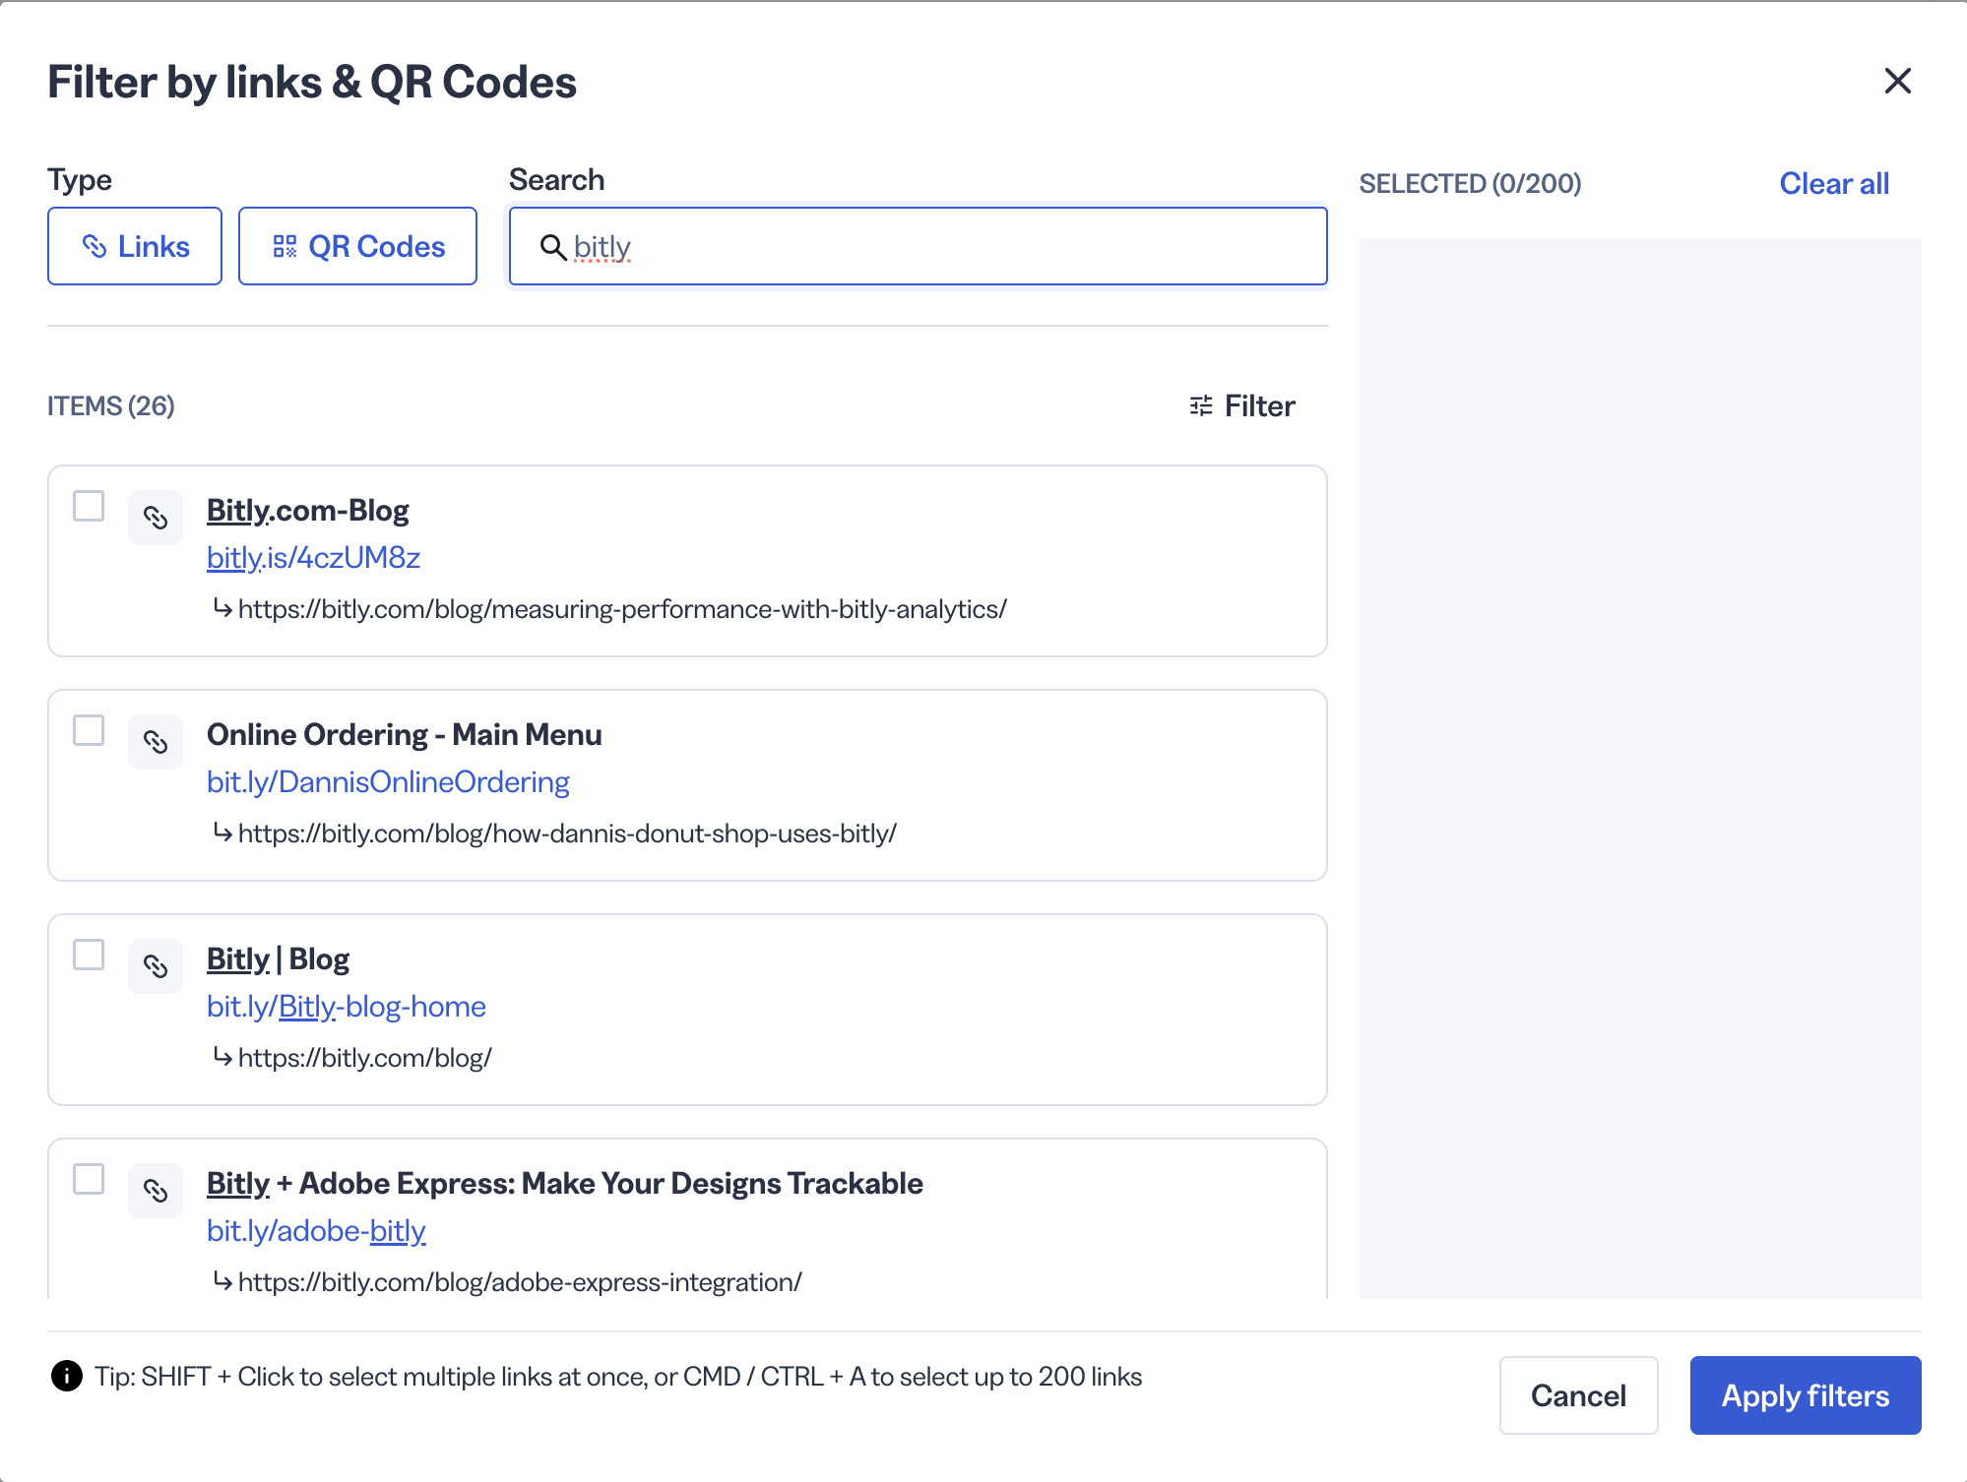Clear all selected links

tap(1834, 183)
